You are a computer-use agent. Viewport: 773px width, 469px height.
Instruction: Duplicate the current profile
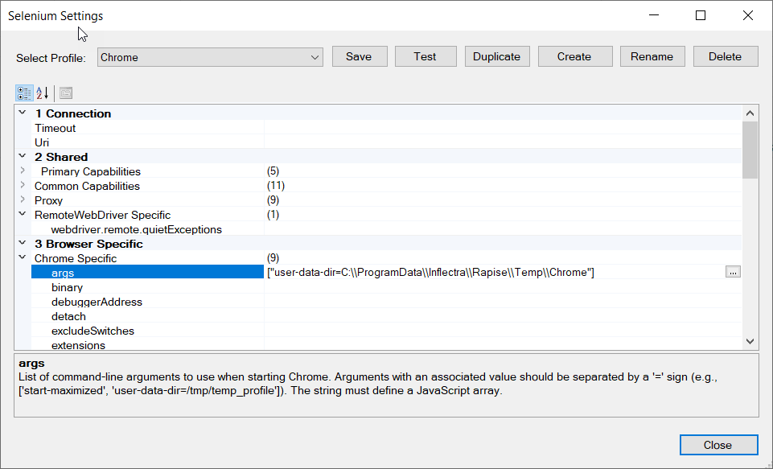pos(496,56)
